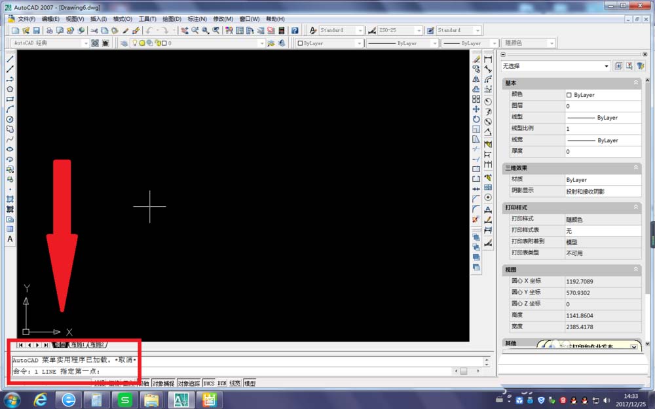Image resolution: width=655 pixels, height=409 pixels.
Task: Toggle PICKADD icon in properties panel
Action: (618, 66)
